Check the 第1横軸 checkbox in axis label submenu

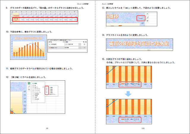click(47, 87)
